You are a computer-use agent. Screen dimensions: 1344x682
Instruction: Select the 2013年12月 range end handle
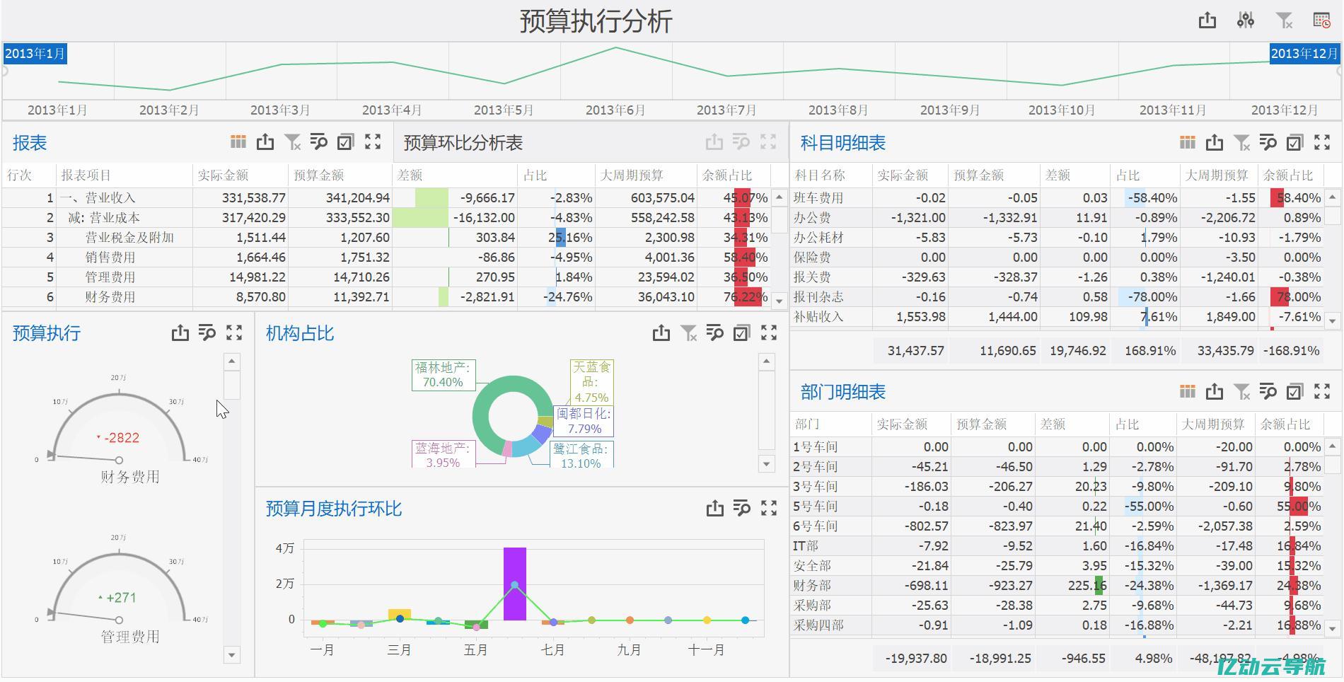click(1304, 54)
